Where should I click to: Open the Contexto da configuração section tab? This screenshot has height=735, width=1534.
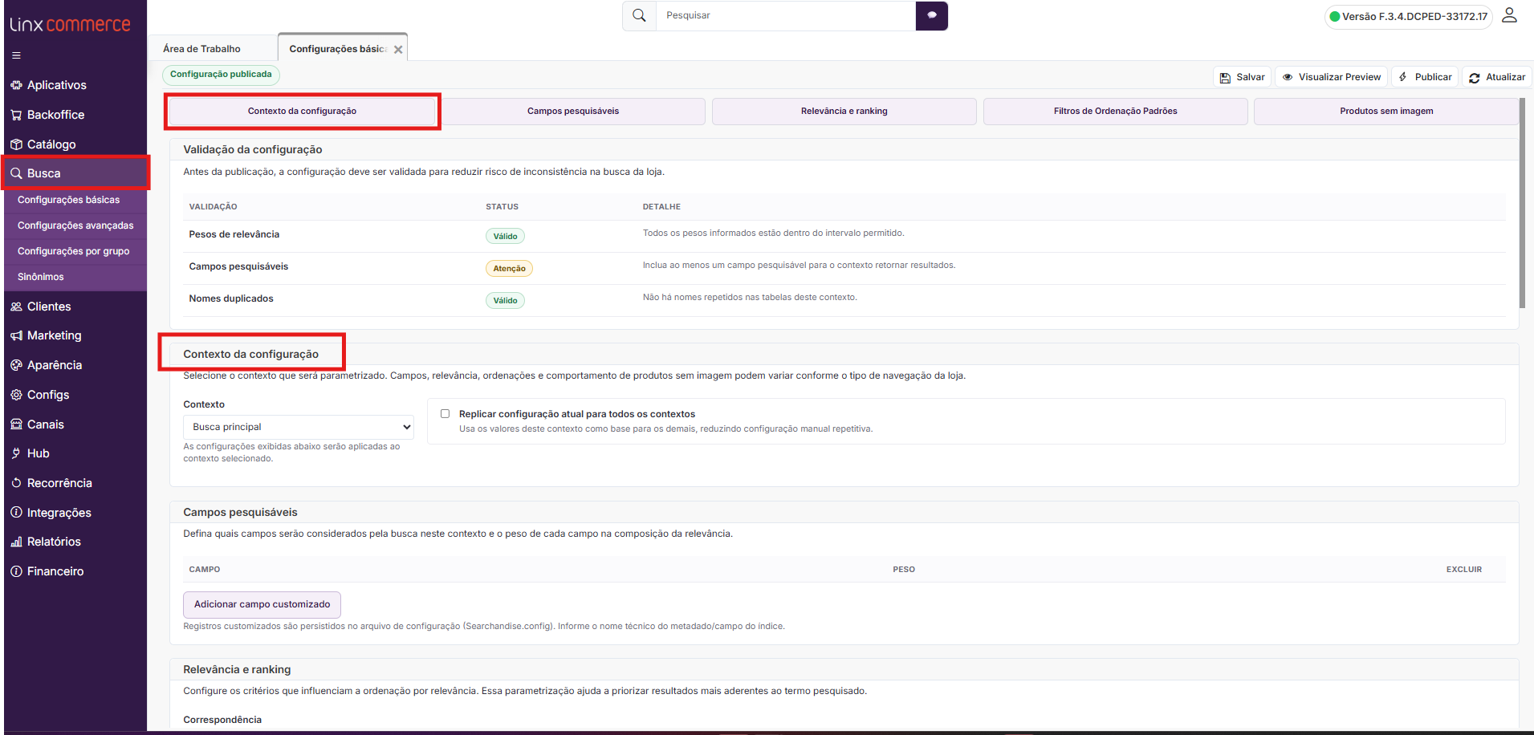pyautogui.click(x=302, y=112)
